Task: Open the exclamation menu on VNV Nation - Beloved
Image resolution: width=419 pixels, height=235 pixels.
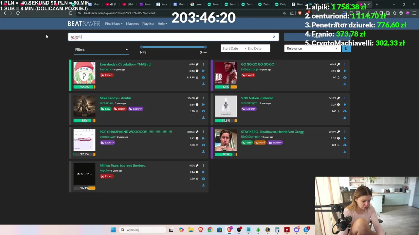Action: coord(345,98)
